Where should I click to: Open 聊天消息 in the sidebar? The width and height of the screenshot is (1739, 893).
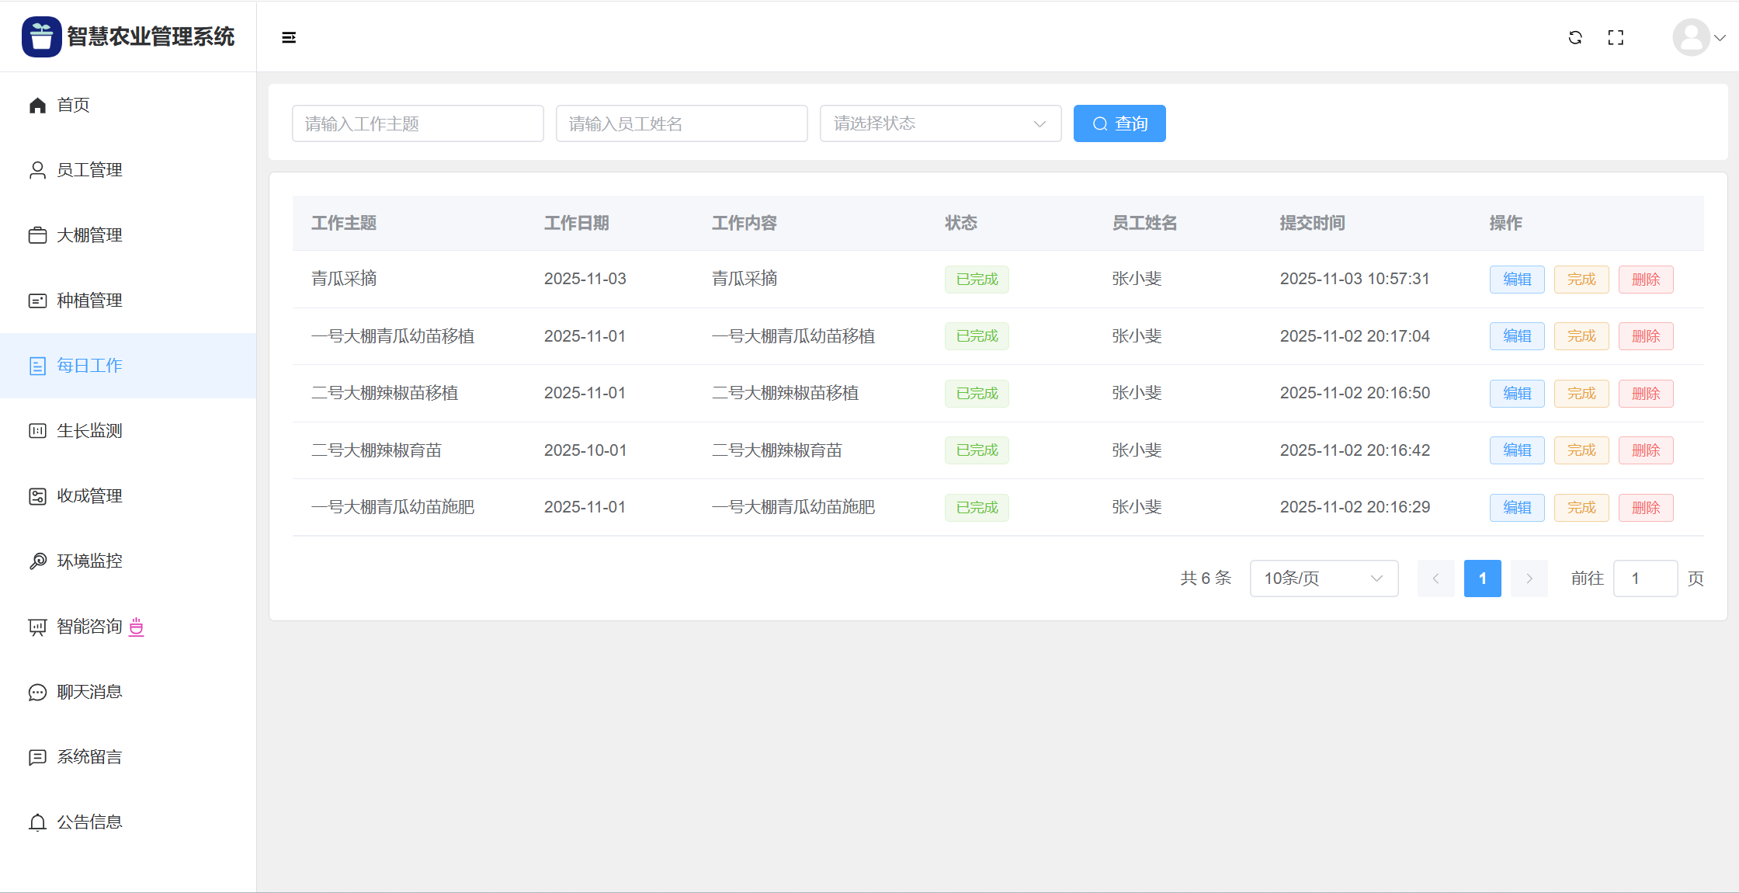point(89,691)
